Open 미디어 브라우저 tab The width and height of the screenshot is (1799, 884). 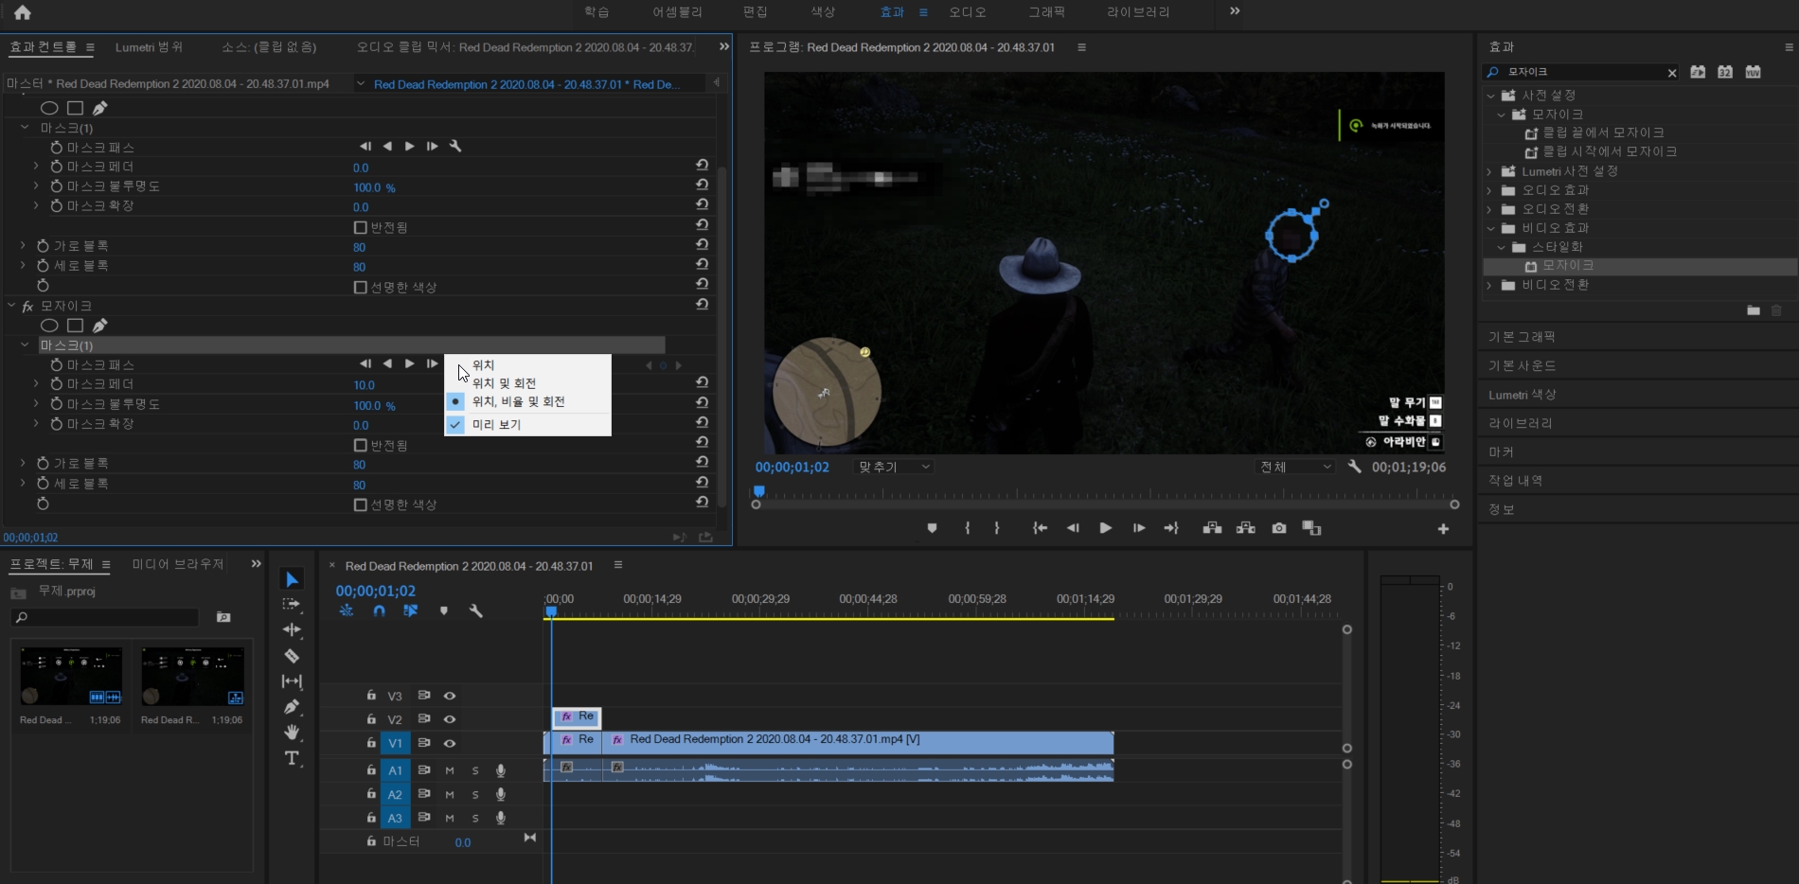coord(178,564)
